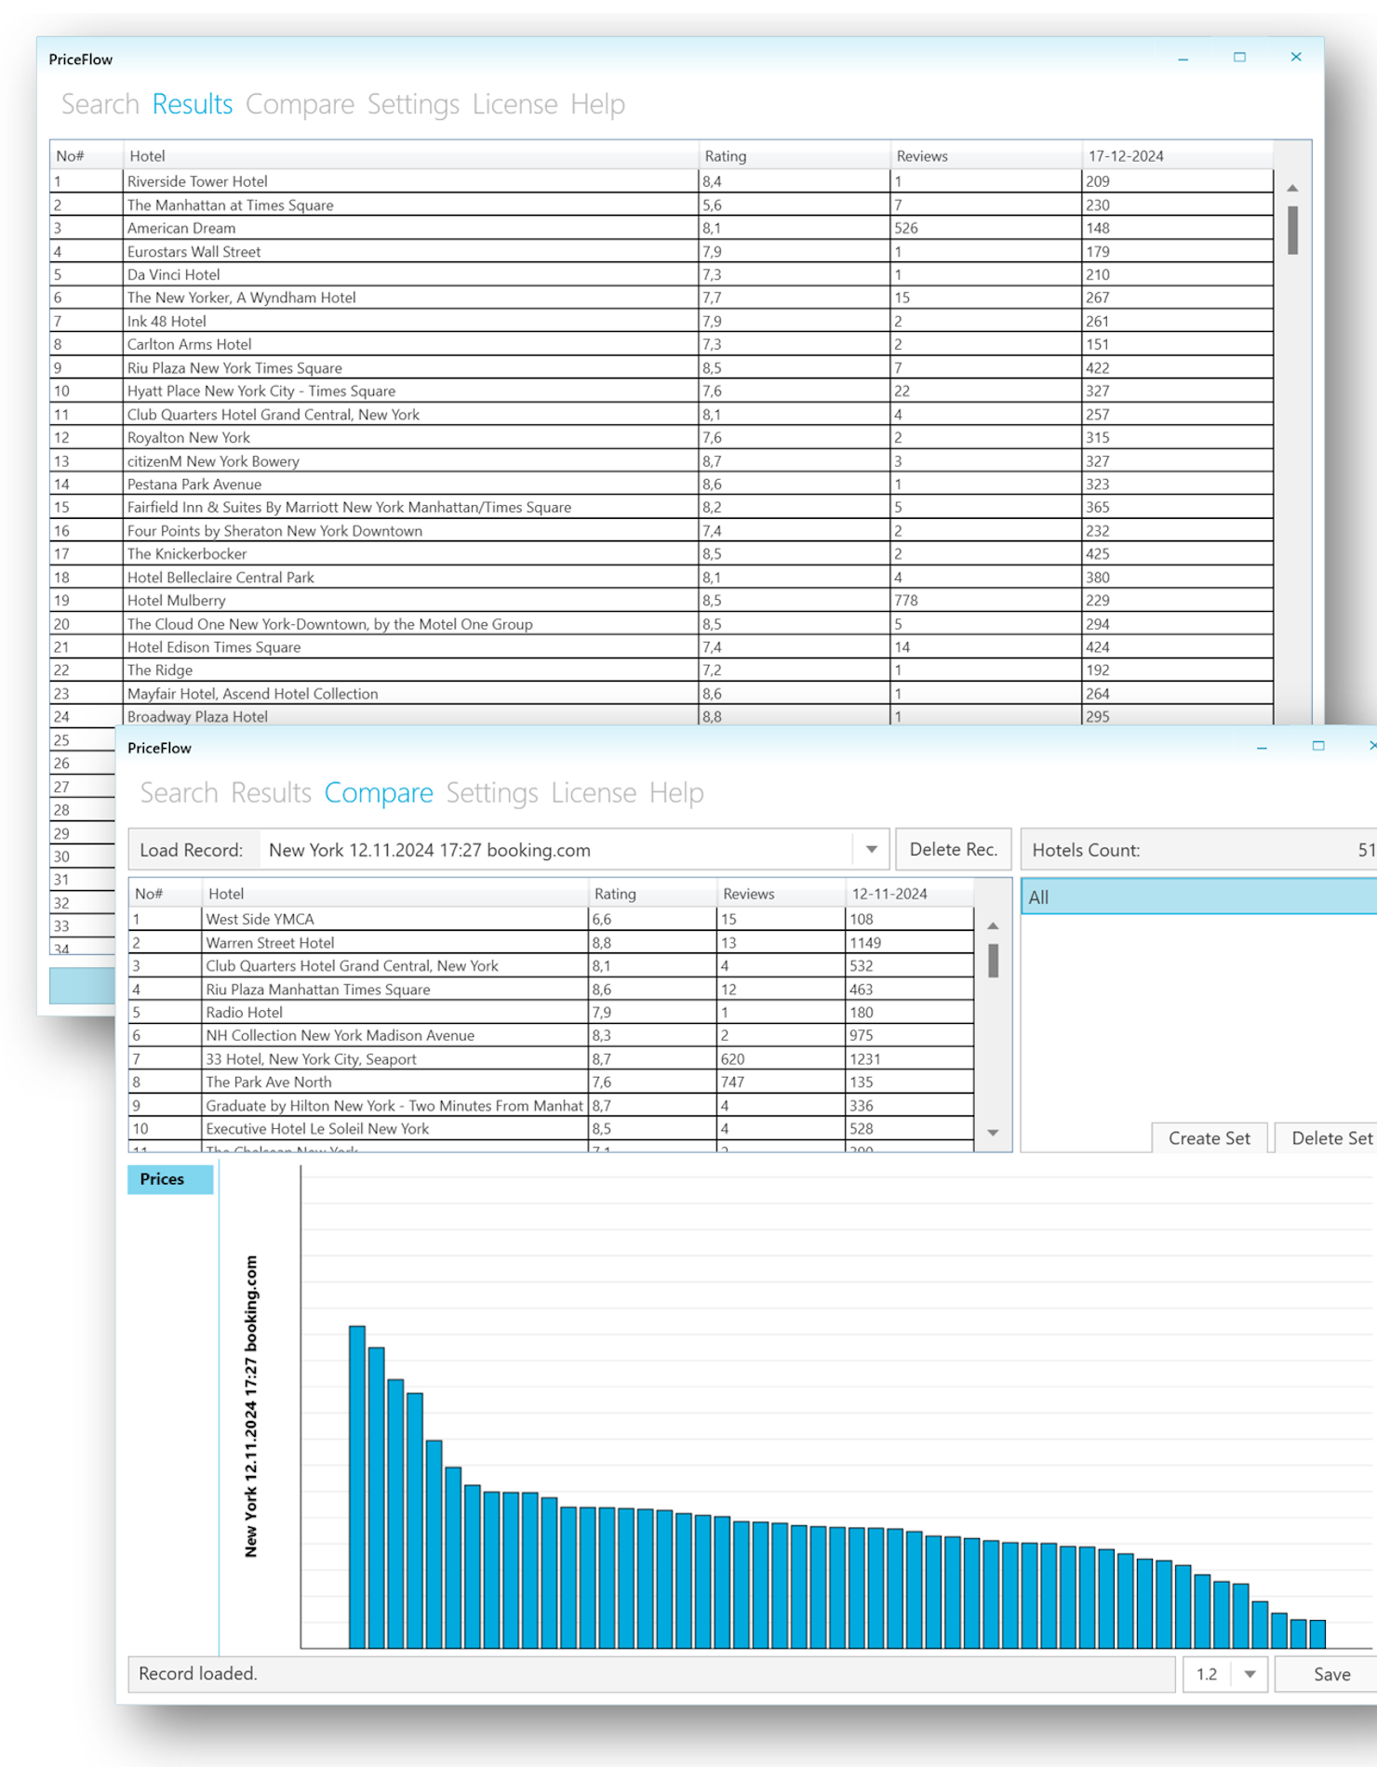Sort Results table by Hotel column header
This screenshot has width=1377, height=1767.
tap(410, 156)
